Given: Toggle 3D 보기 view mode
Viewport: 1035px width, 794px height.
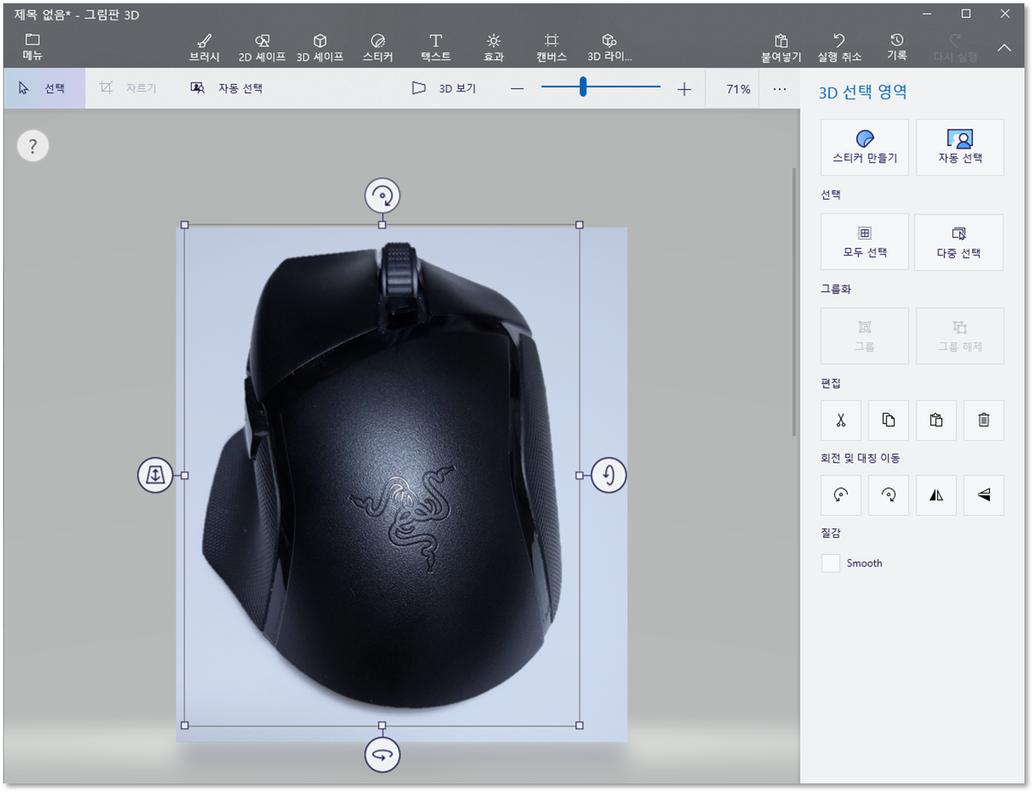Looking at the screenshot, I should tap(444, 88).
